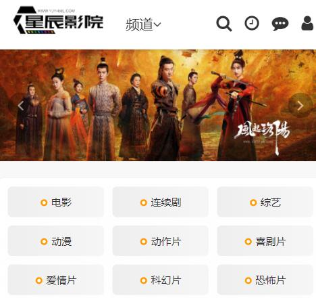Go to the 动漫 category
316x298 pixels.
click(56, 241)
